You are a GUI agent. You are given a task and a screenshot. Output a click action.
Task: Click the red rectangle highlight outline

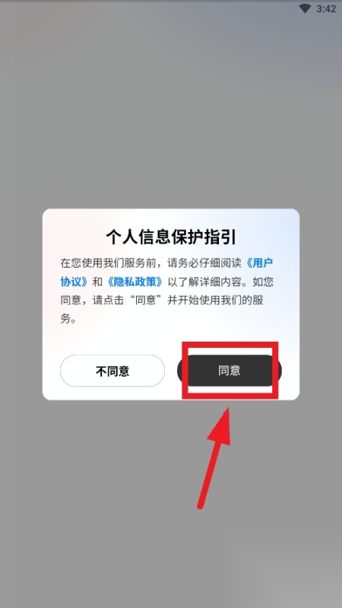coord(230,371)
